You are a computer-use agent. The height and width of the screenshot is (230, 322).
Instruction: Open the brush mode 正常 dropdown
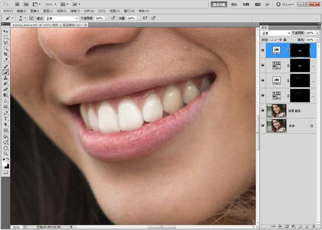tap(61, 19)
